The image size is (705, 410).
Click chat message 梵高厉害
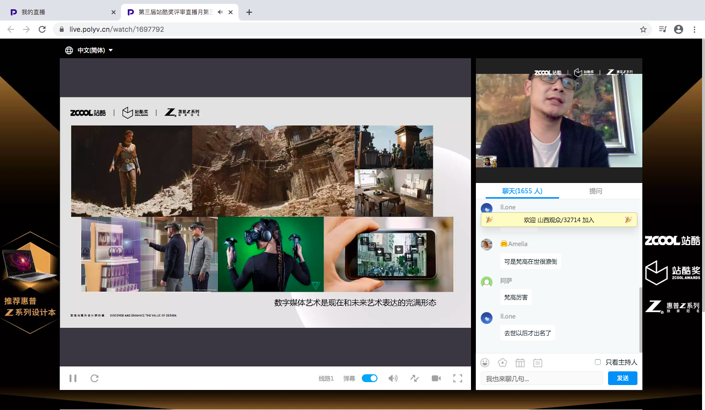point(516,297)
